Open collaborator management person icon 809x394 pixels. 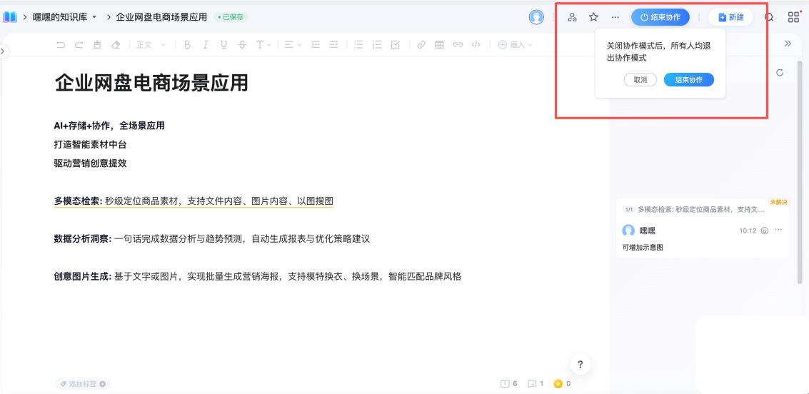click(572, 17)
